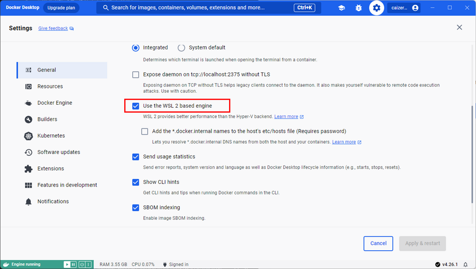Screen dimensions: 476x269
Task: Click the Docker Engine whale icon in sidebar
Action: point(29,103)
